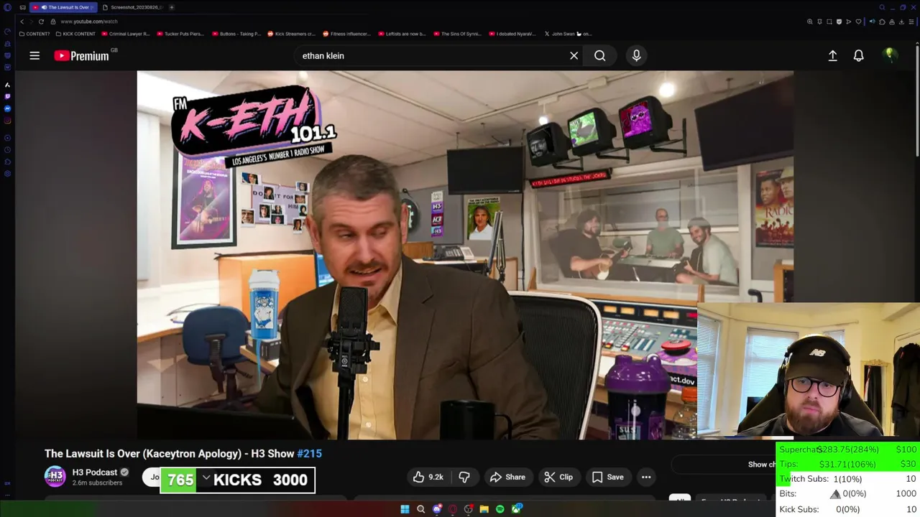Screen dimensions: 920x517
Task: Open 'The Sins Of Synni...' bookmark
Action: click(x=457, y=34)
